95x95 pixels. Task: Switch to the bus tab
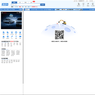20,2
